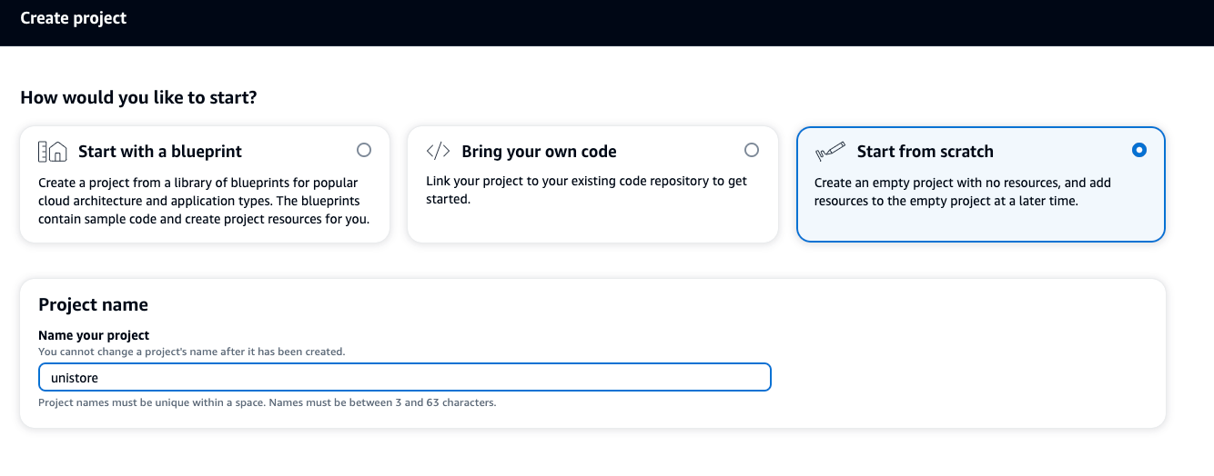Click the Start from scratch pen icon
Screen dimensions: 1214x476
[x=830, y=151]
